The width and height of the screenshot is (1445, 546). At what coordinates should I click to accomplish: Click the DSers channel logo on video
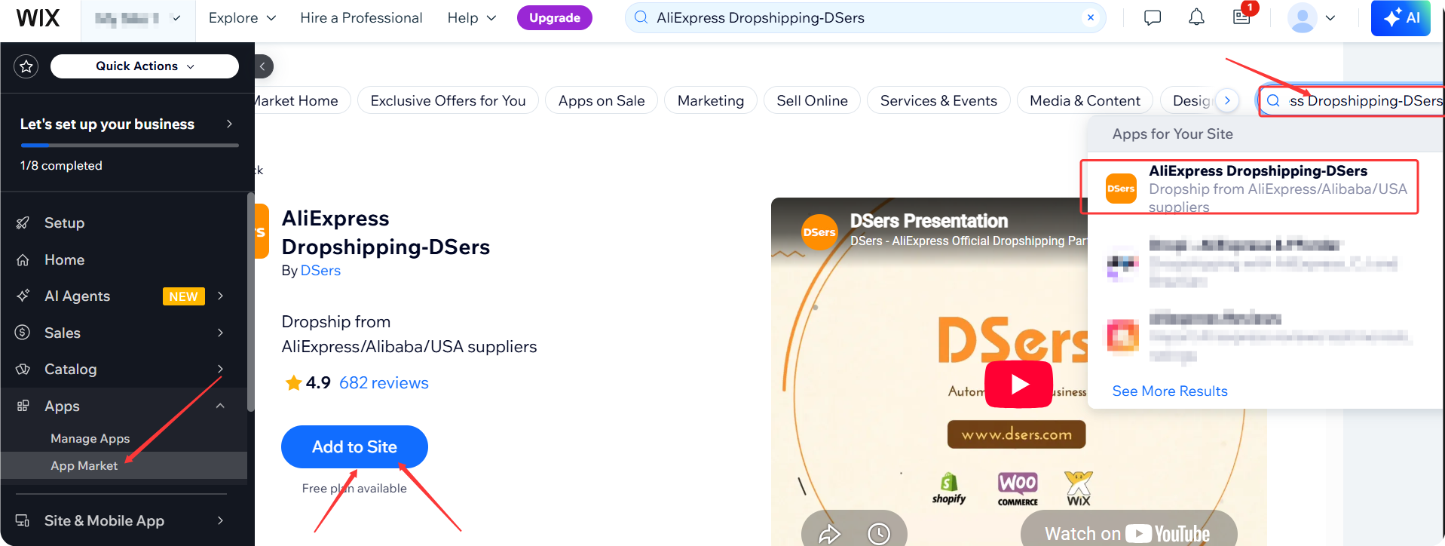point(819,232)
